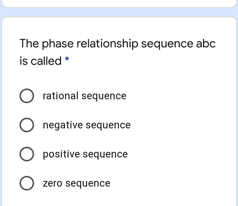The image size is (238, 206).
Task: Select the 'rational sequence' radio button
Action: point(27,96)
